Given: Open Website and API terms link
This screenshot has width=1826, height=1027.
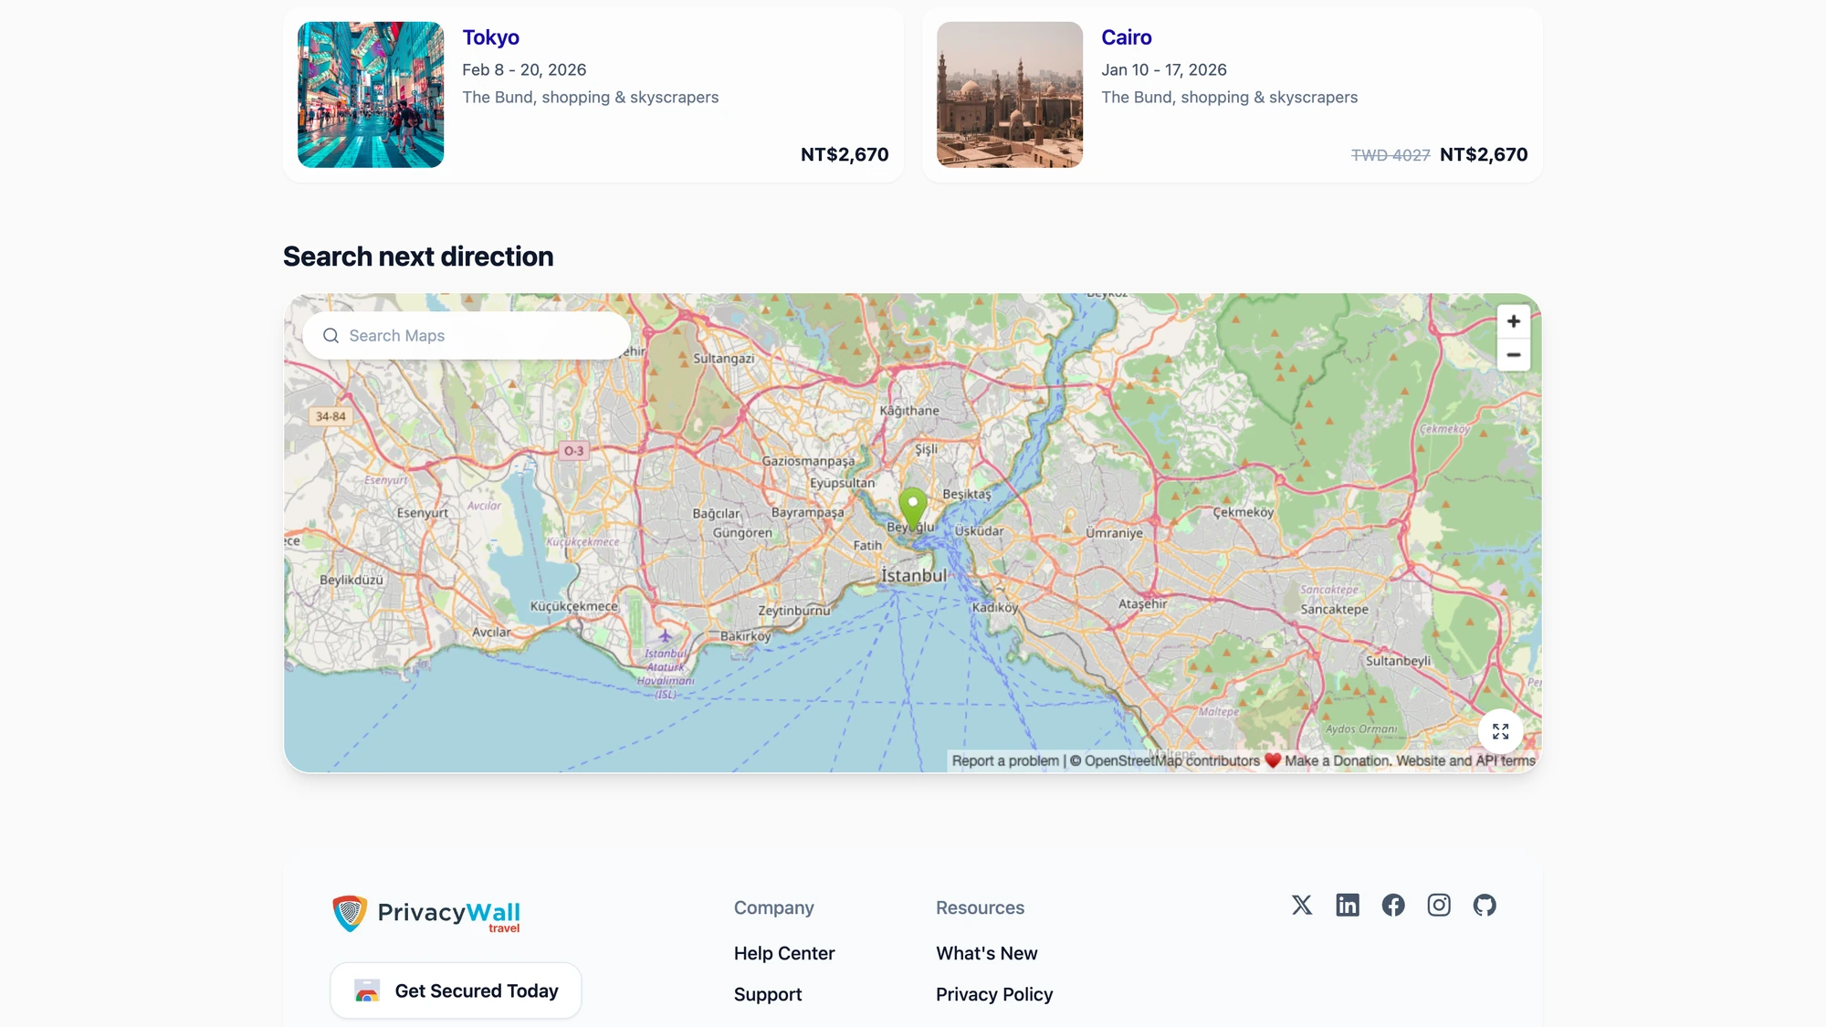Looking at the screenshot, I should pyautogui.click(x=1465, y=760).
